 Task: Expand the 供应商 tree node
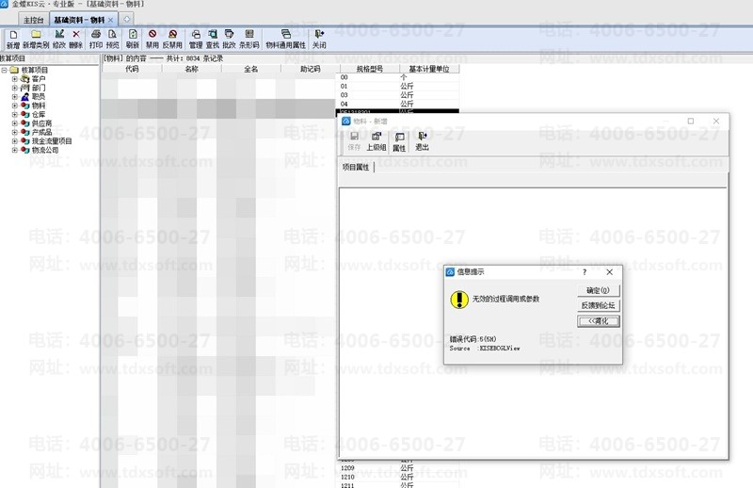coord(15,123)
